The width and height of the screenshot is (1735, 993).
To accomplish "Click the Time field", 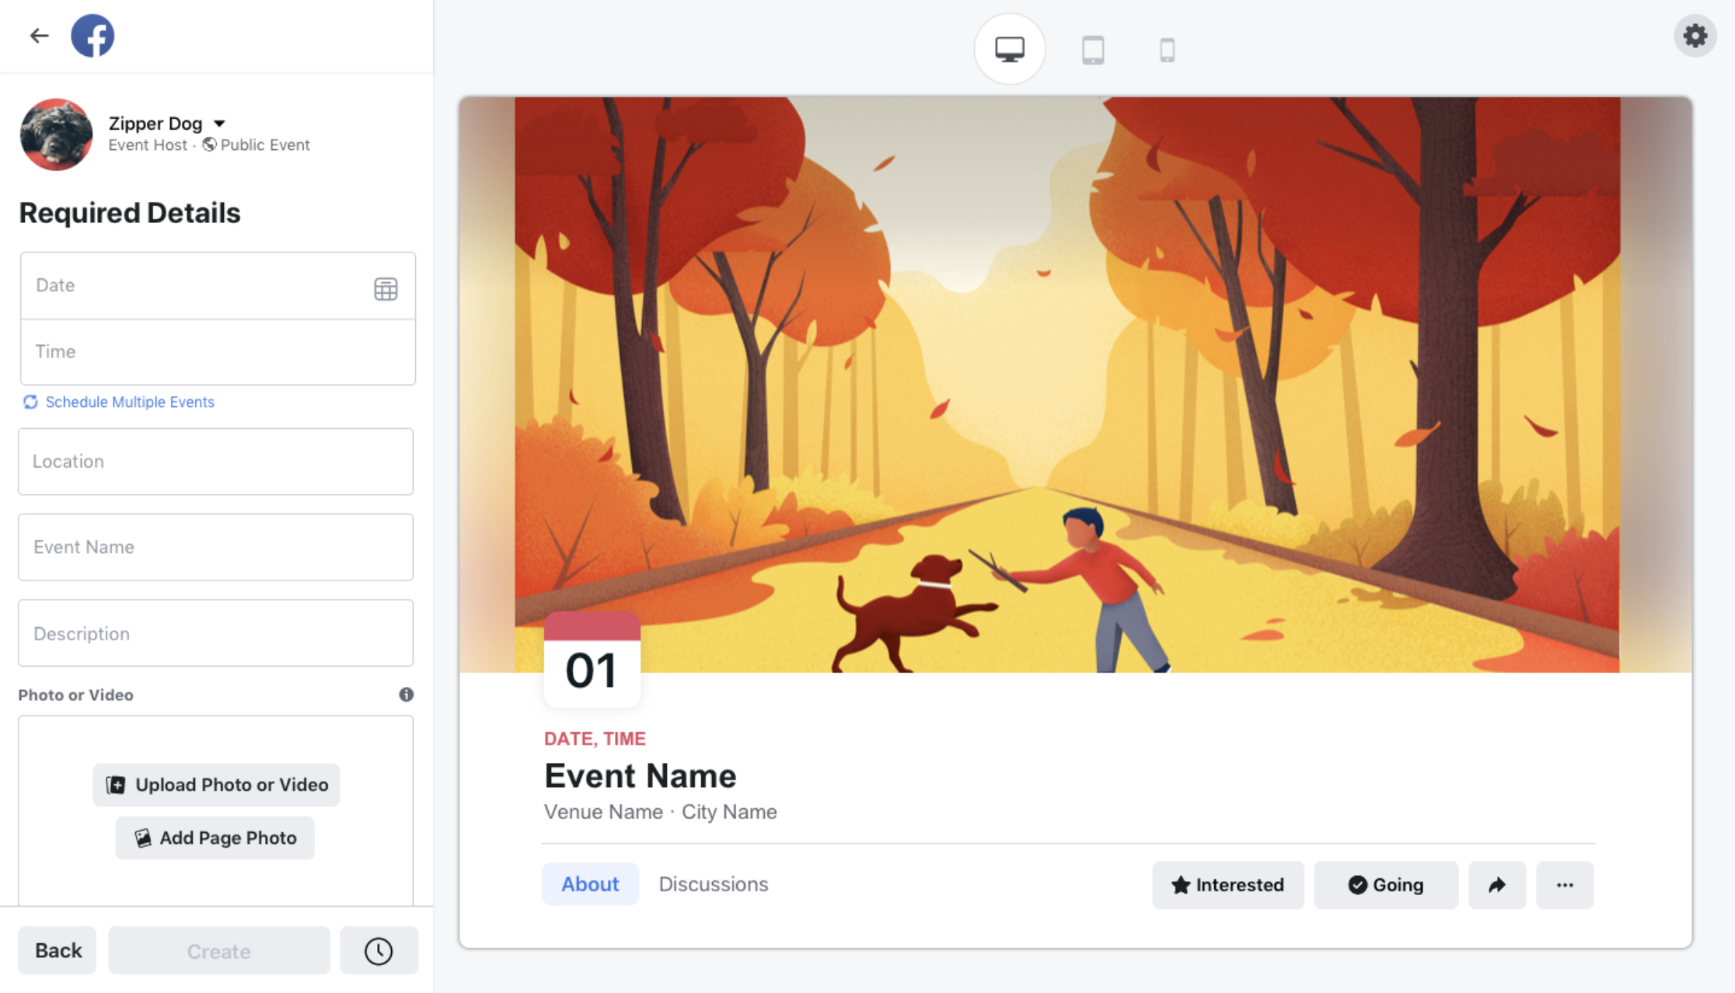I will (218, 352).
